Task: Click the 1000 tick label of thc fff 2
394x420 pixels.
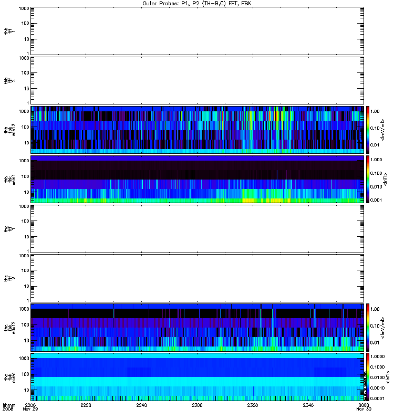Action: (24, 256)
